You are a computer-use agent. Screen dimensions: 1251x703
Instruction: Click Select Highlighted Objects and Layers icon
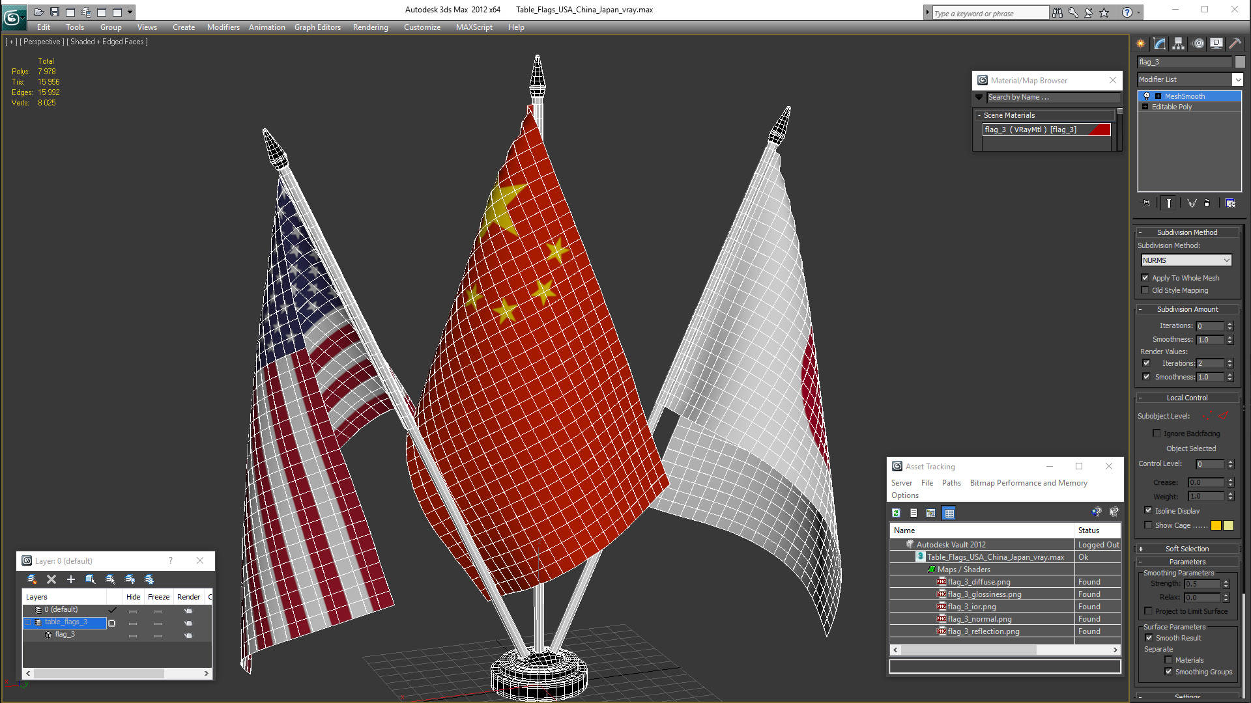click(91, 579)
